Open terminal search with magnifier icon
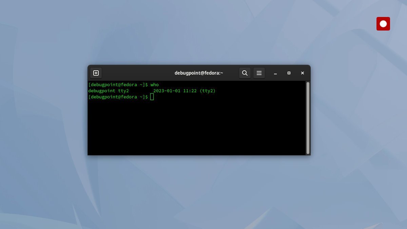This screenshot has height=229, width=407. pyautogui.click(x=245, y=73)
